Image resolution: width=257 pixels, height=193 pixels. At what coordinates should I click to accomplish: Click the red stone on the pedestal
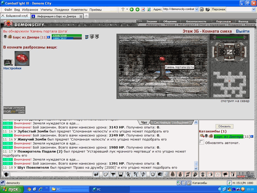point(162,59)
